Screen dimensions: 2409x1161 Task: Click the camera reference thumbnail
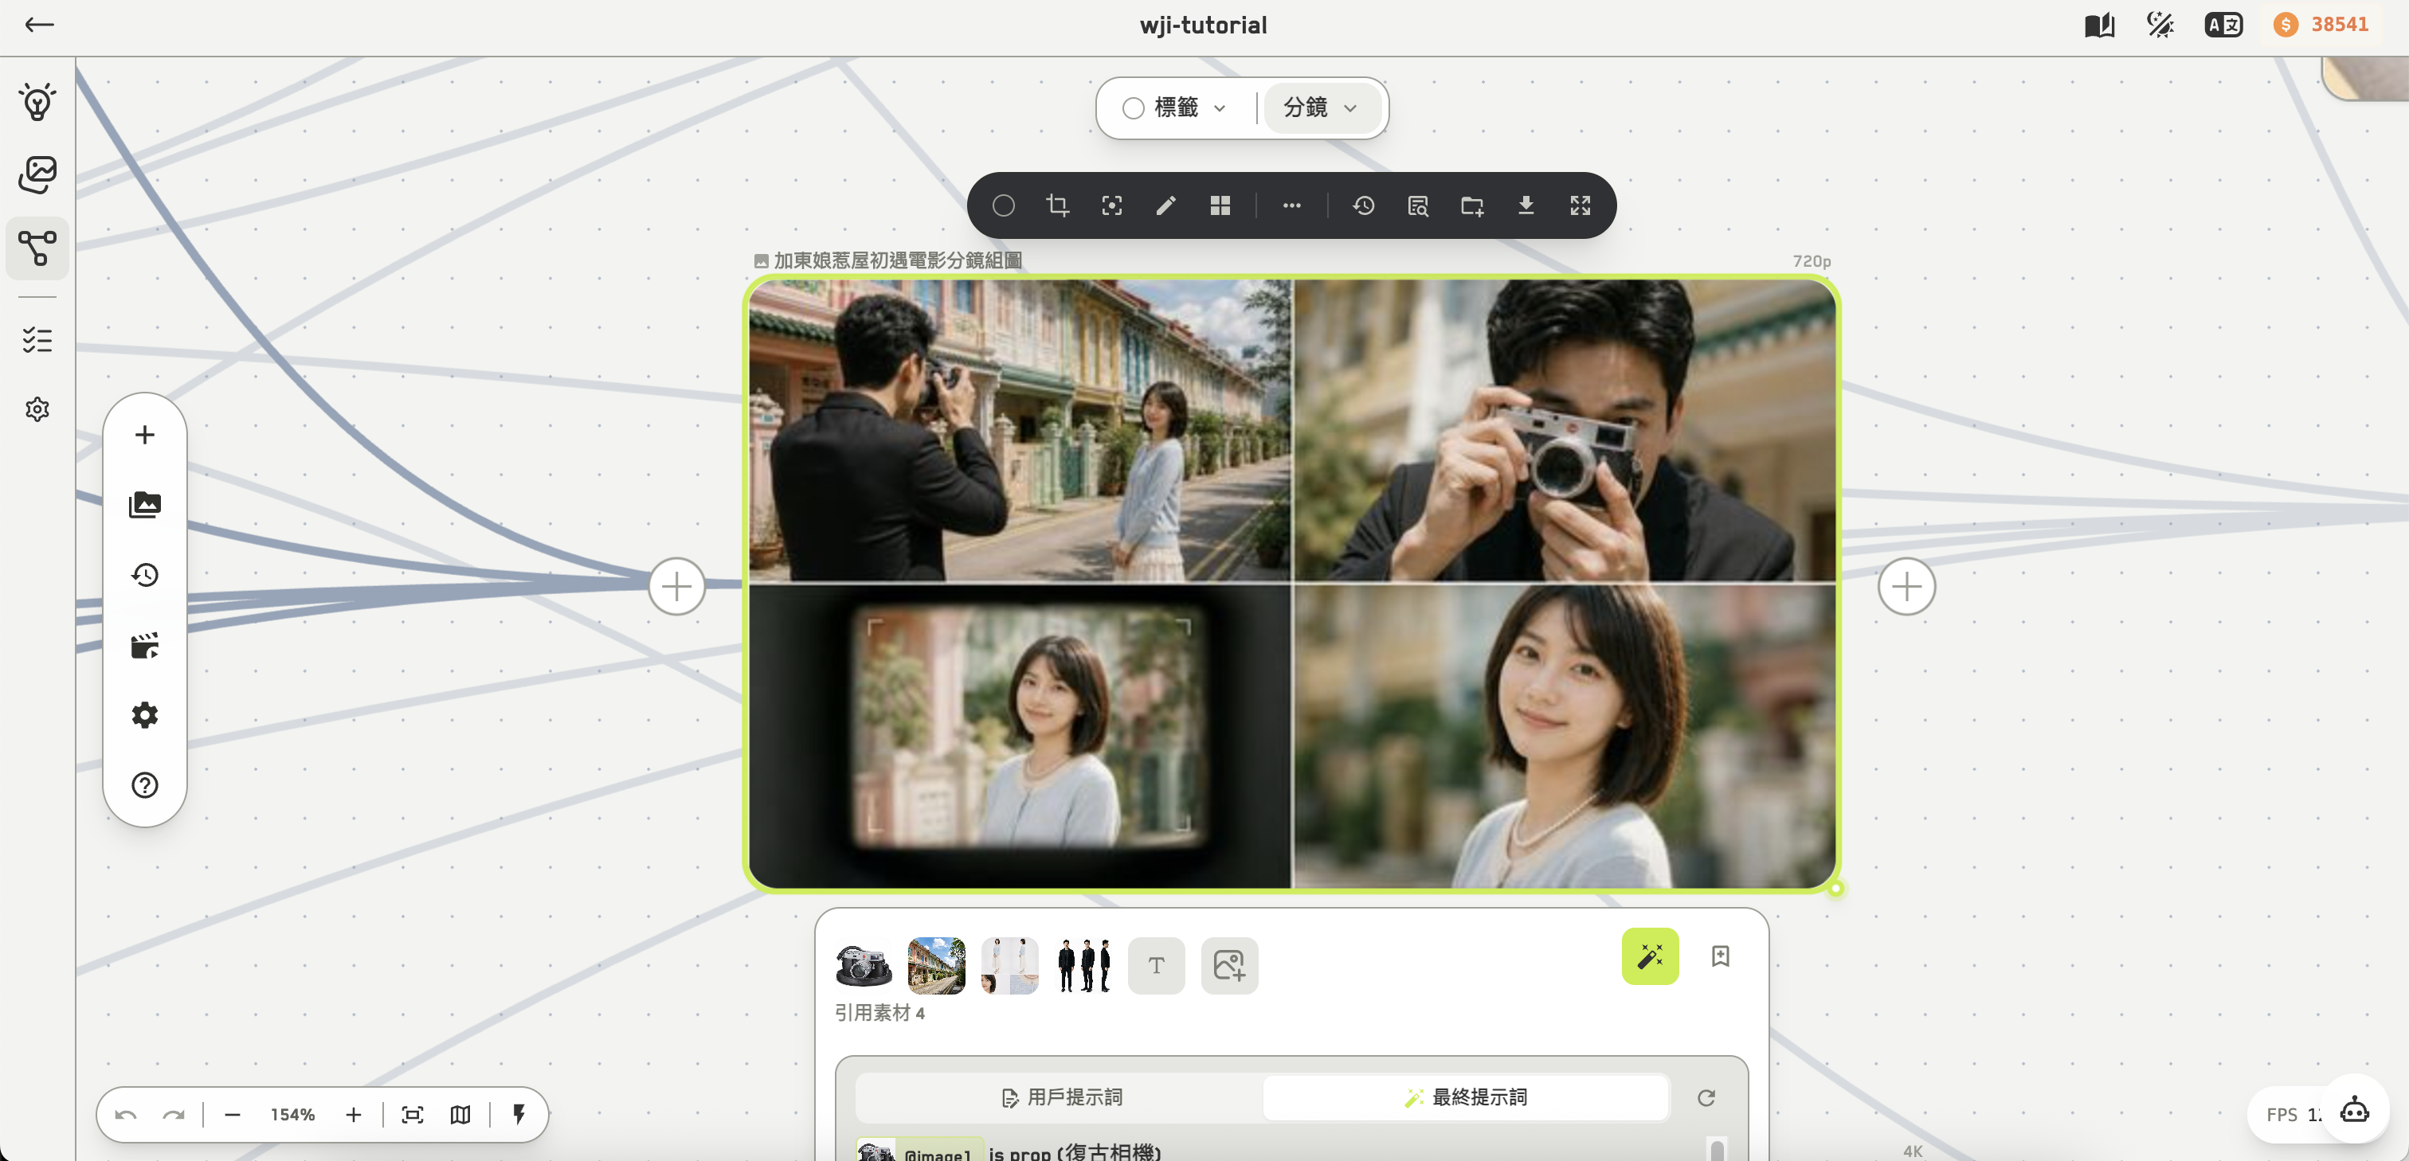coord(864,966)
